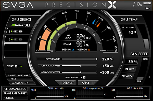Image resolution: width=153 pixels, height=101 pixels.
Task: Toggle the Windows Start Up checkbox
Action: pos(84,77)
